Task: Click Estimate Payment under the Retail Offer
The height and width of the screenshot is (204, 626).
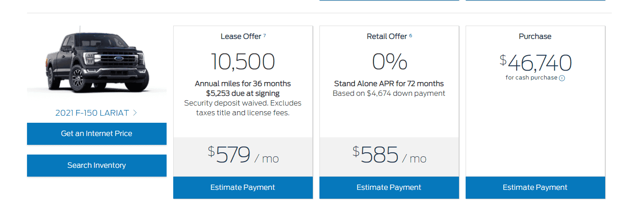Action: pos(389,188)
